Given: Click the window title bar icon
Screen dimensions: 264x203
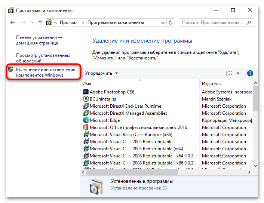Looking at the screenshot, I should click(11, 10).
